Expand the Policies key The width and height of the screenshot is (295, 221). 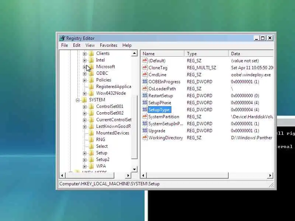84,80
